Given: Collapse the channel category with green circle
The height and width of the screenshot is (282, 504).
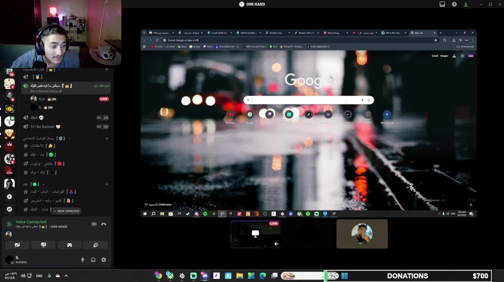Looking at the screenshot, I should [x=34, y=184].
